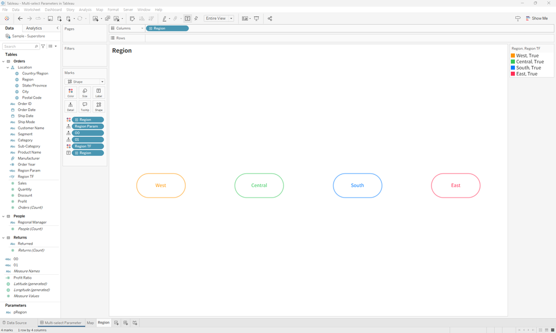Click the New Worksheet icon near sheet tabs
556x333 pixels.
coord(116,322)
